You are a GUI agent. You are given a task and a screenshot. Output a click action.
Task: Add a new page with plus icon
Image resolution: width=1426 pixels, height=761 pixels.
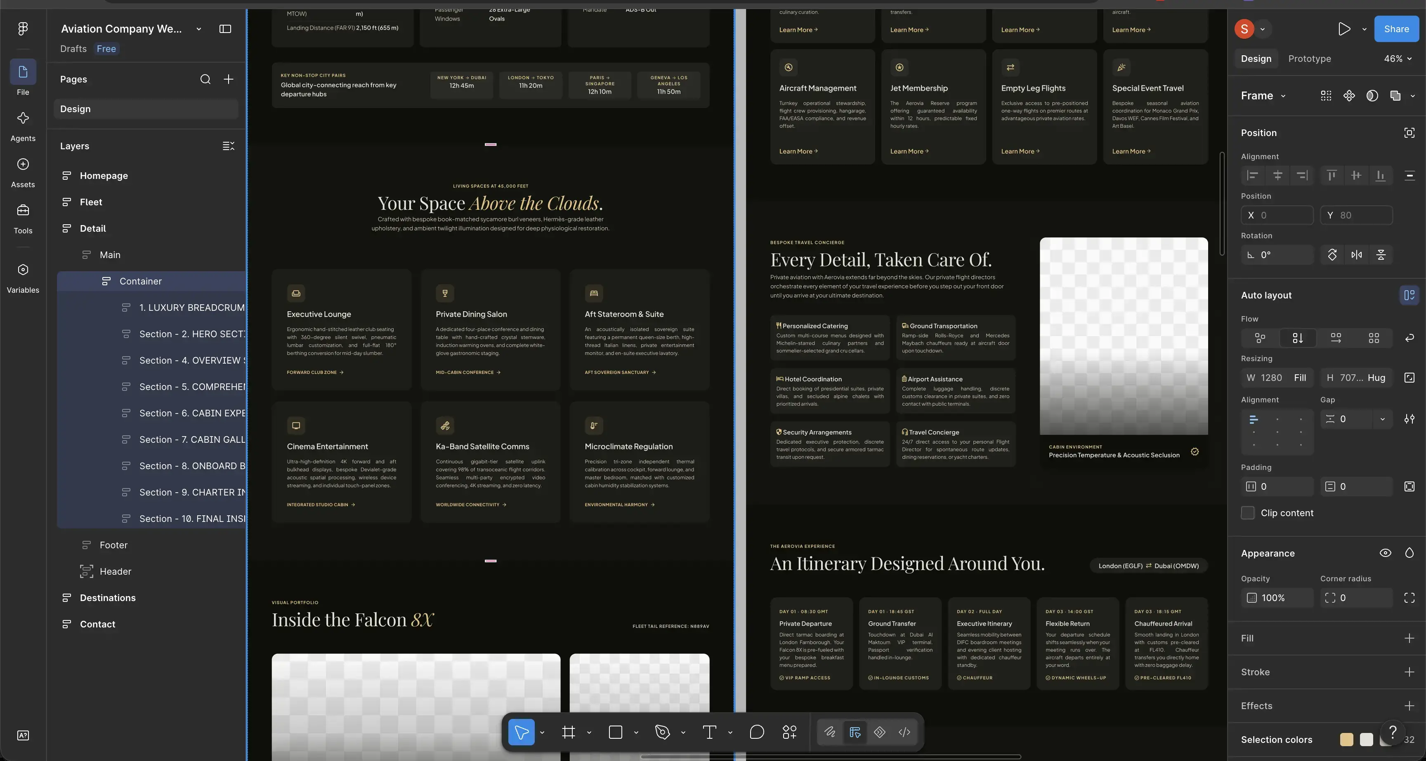pyautogui.click(x=228, y=79)
